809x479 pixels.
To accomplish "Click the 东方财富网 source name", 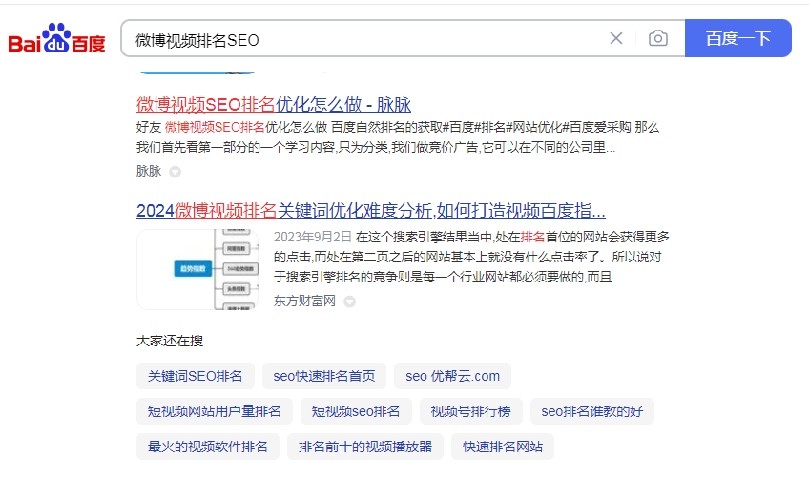I will click(x=304, y=301).
